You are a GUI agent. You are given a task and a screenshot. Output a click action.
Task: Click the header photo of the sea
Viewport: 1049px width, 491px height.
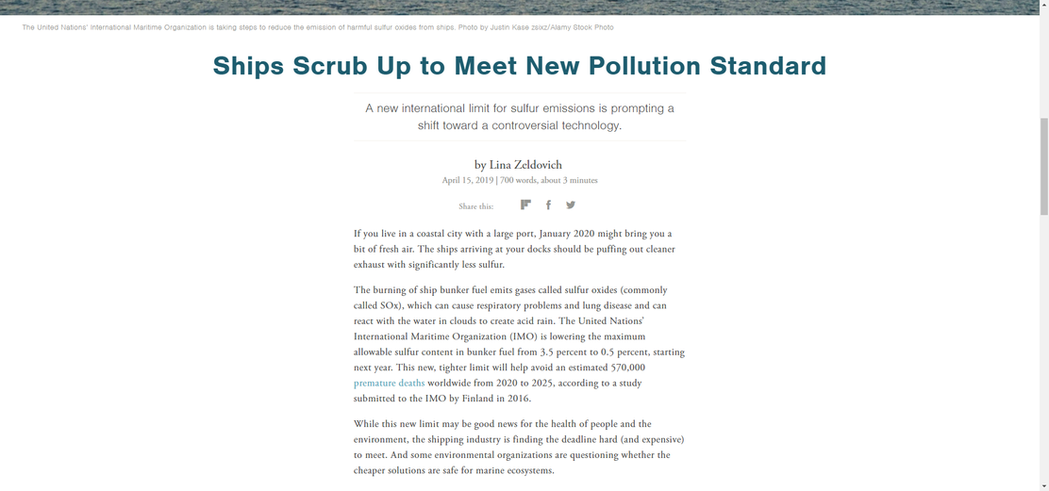tap(519, 8)
